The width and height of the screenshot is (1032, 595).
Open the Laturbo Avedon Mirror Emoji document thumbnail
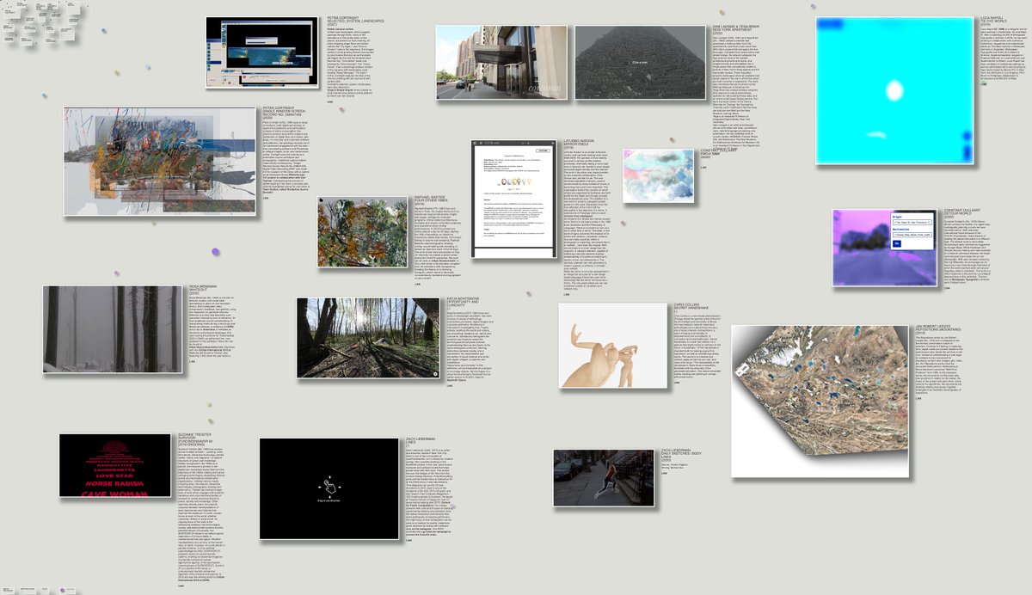513,198
